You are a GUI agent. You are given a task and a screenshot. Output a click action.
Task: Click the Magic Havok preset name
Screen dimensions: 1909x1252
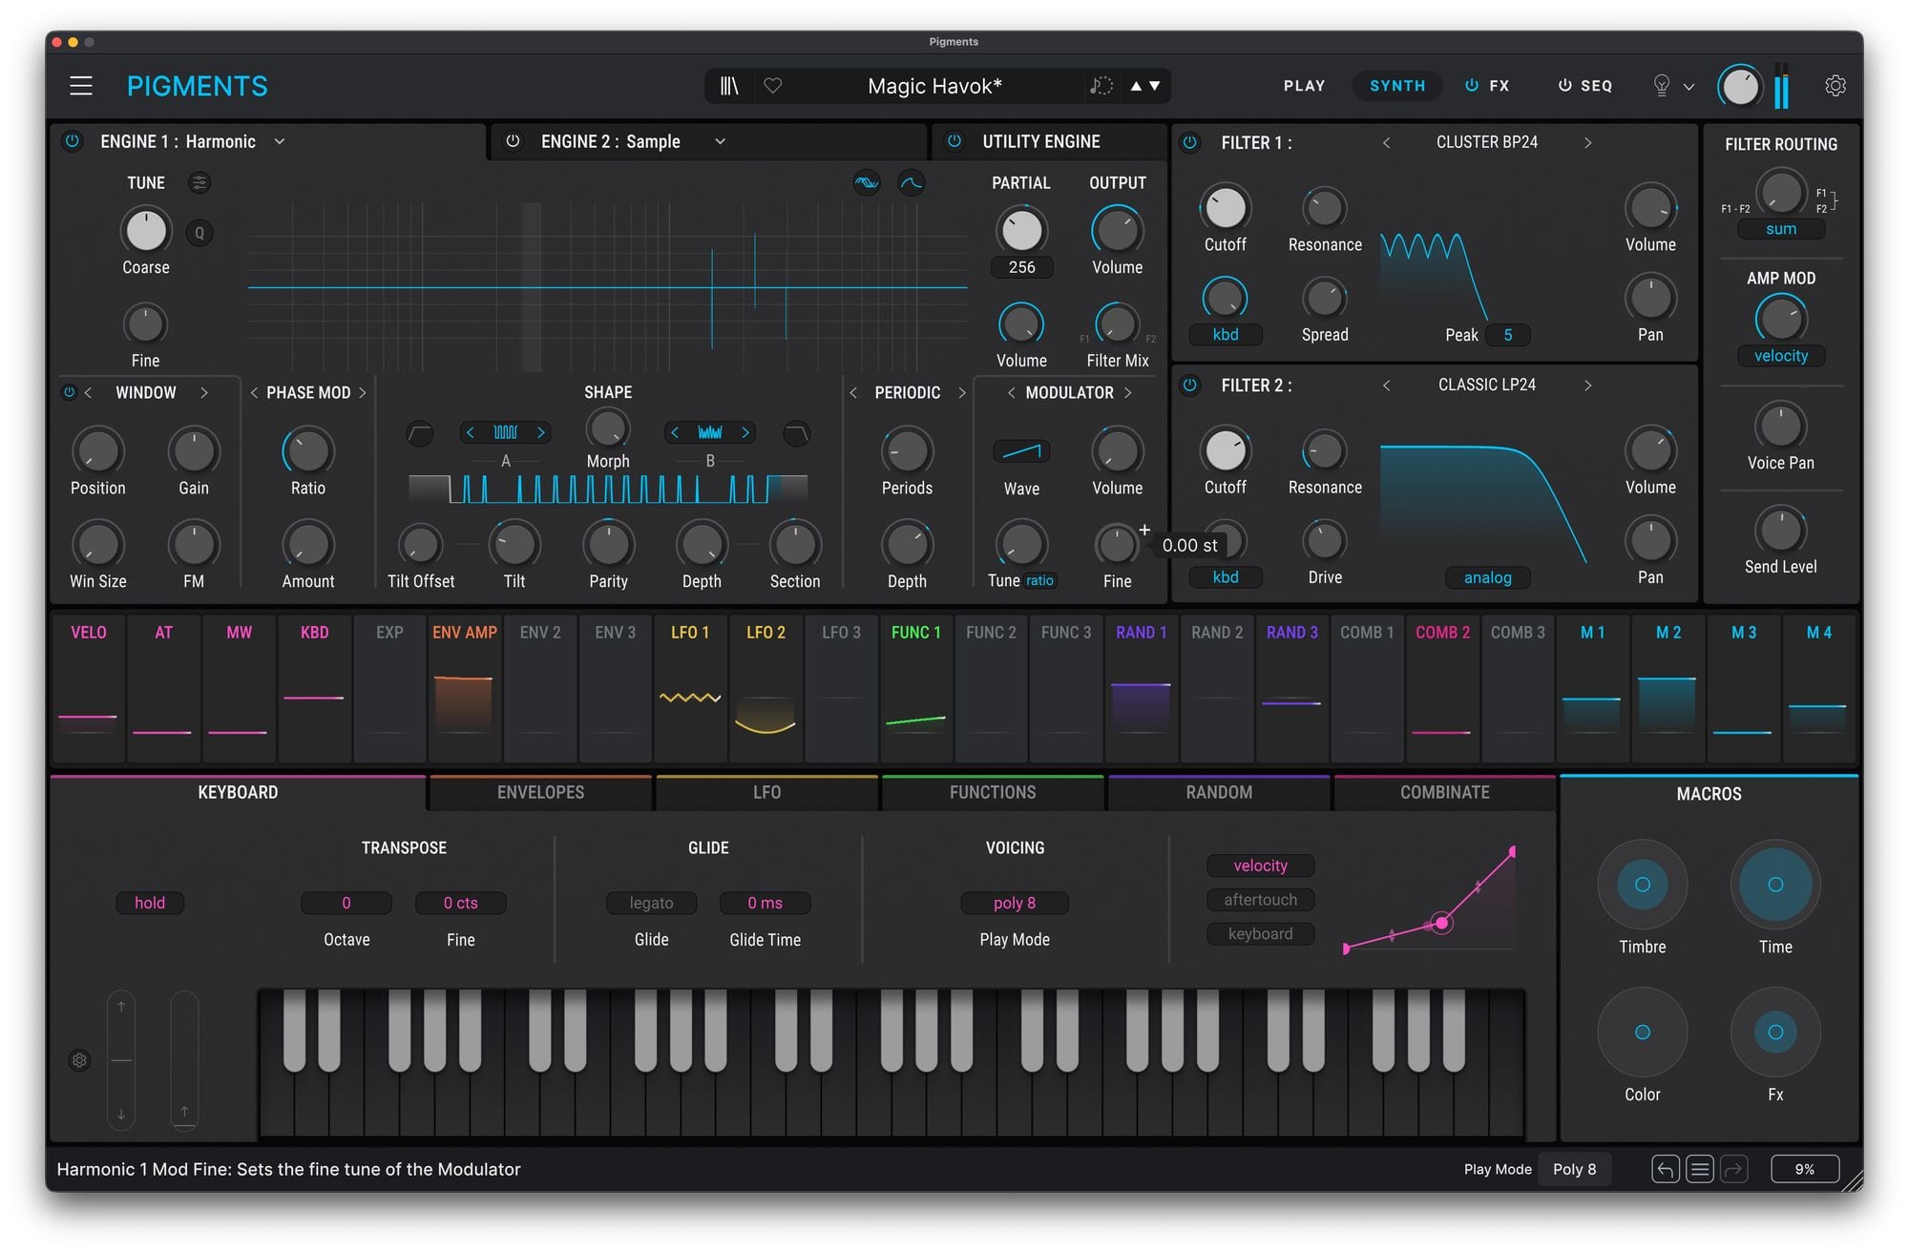(x=934, y=86)
